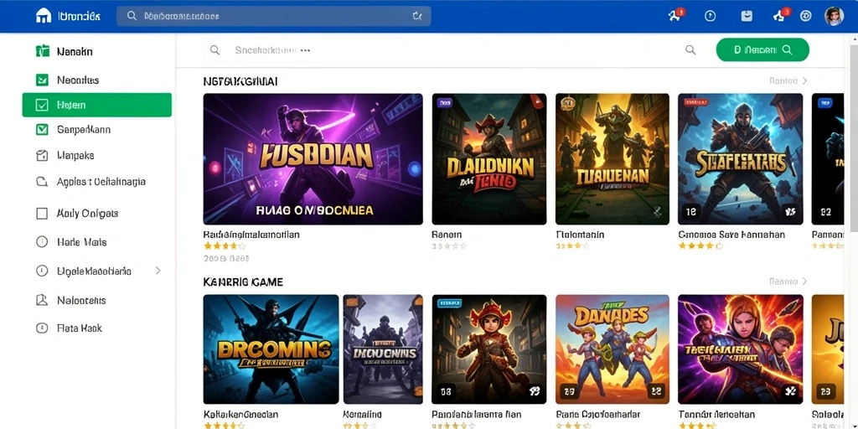Expand Kanrrig Game section via right chevron link
Viewport: 858px width, 429px height.
(788, 282)
